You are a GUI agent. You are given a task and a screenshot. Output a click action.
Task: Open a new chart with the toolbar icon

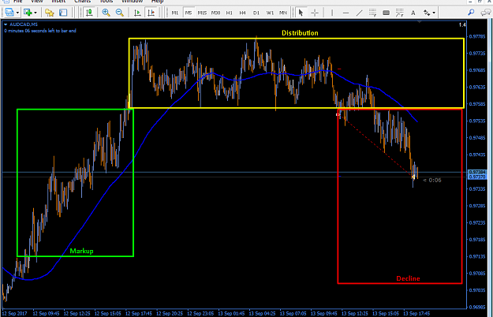click(x=9, y=13)
